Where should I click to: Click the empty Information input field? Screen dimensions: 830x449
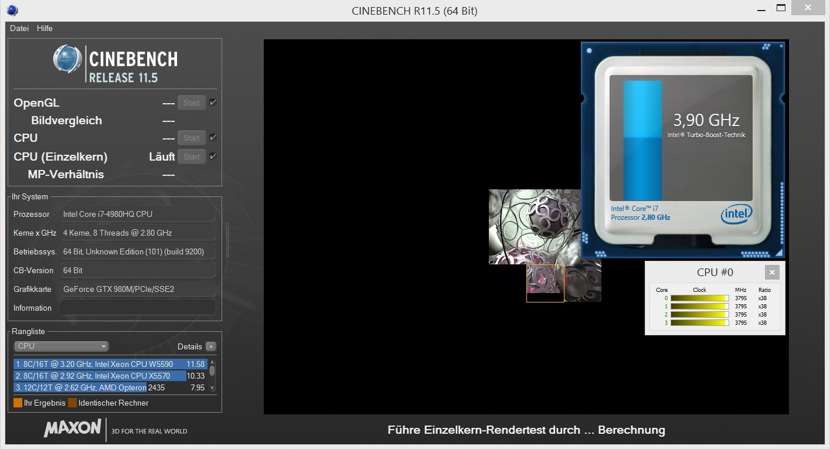coord(138,308)
